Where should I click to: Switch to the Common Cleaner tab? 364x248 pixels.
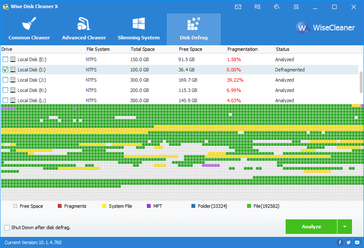[x=29, y=30]
